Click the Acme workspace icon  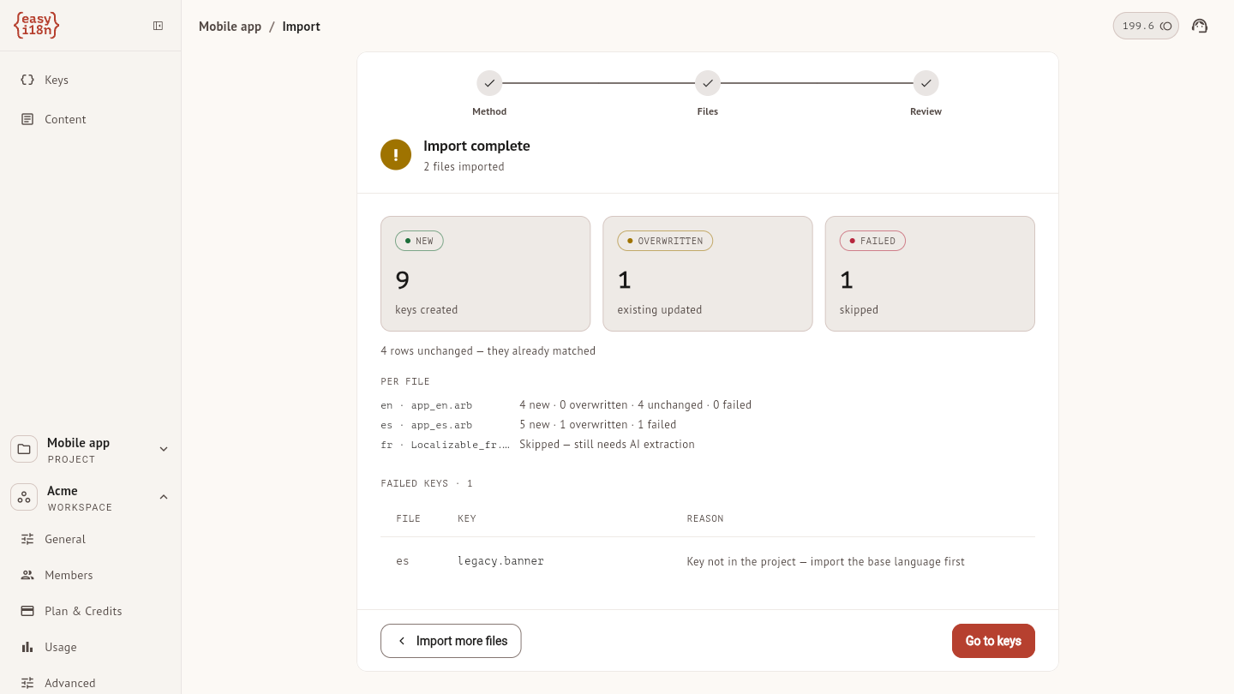(x=24, y=497)
